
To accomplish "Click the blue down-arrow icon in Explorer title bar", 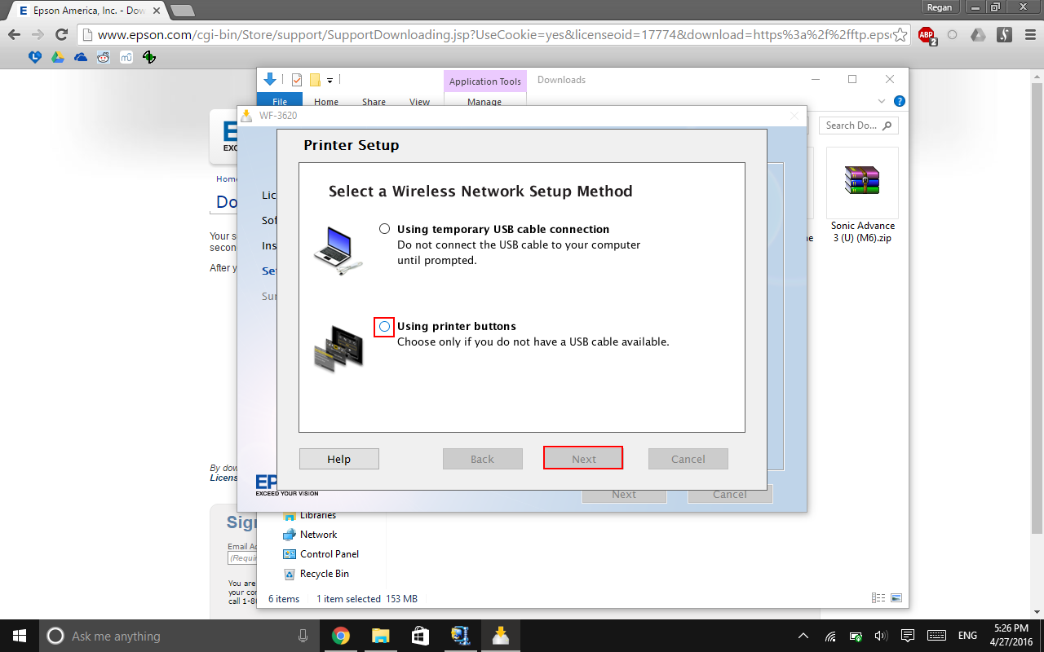I will [270, 79].
